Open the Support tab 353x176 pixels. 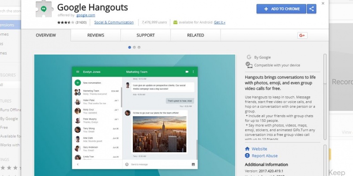pyautogui.click(x=146, y=35)
